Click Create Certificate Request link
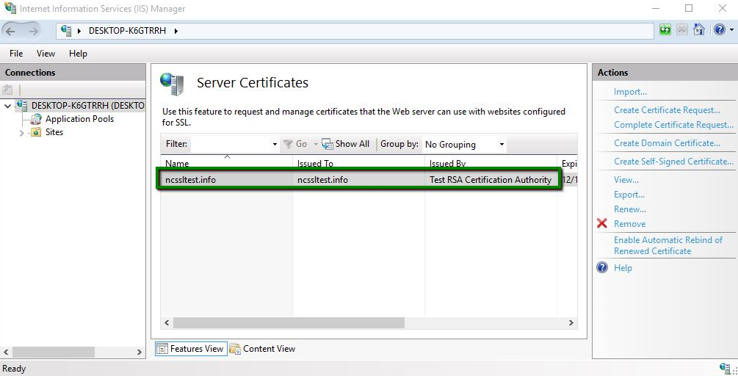 (667, 110)
